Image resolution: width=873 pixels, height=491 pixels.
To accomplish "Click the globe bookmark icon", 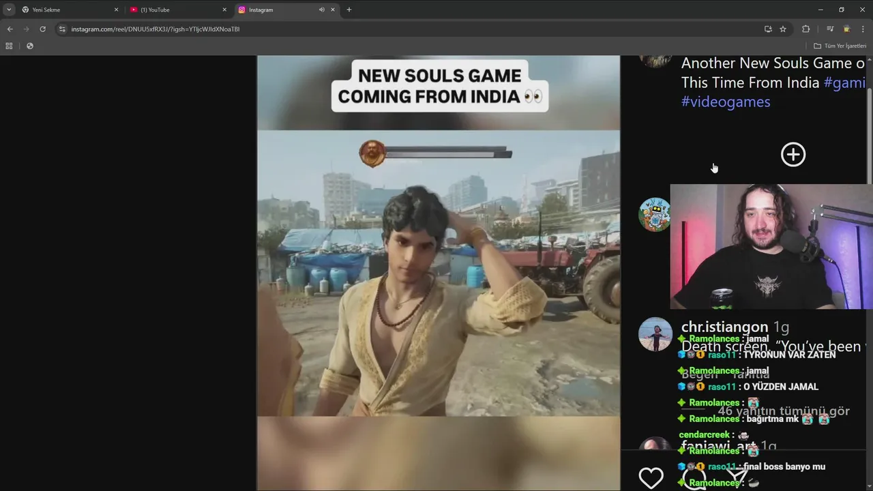I will point(29,46).
